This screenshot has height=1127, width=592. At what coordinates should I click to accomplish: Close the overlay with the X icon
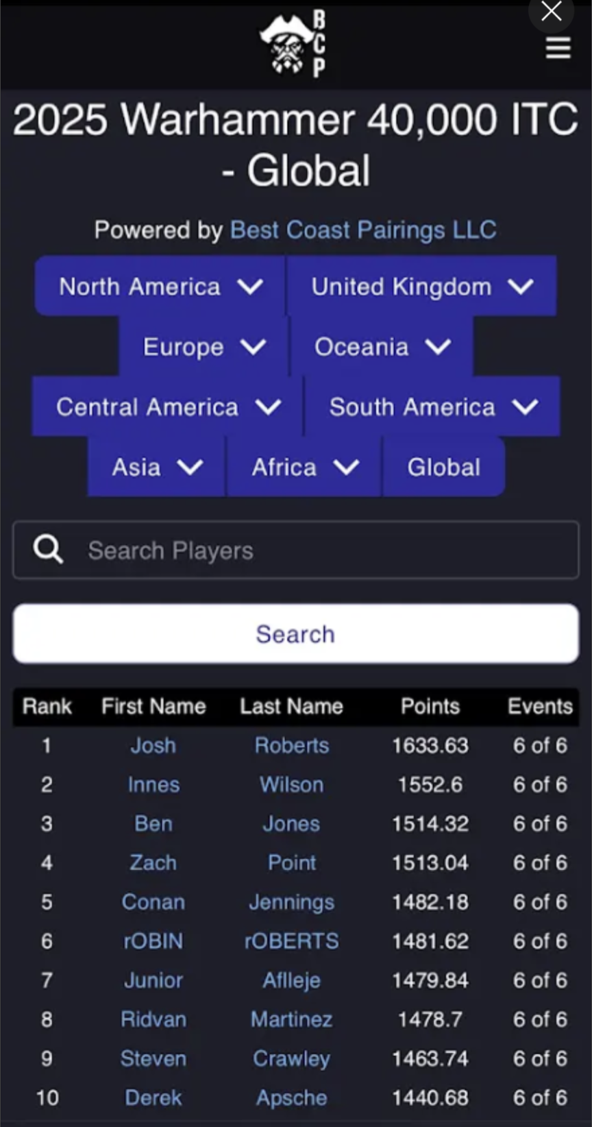(552, 12)
